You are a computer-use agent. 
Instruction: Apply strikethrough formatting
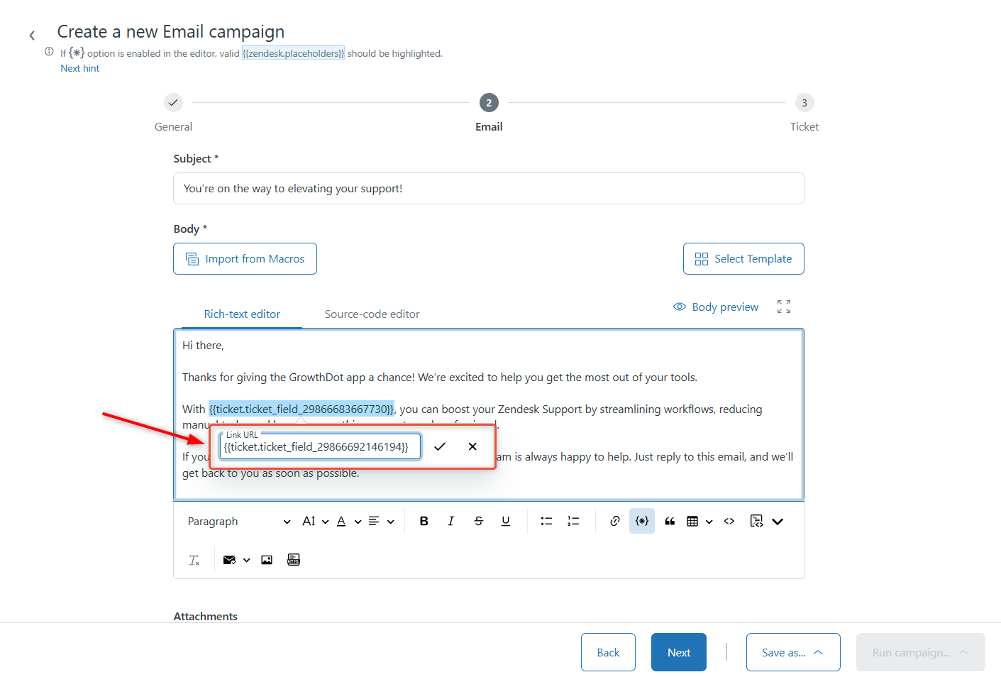point(479,522)
